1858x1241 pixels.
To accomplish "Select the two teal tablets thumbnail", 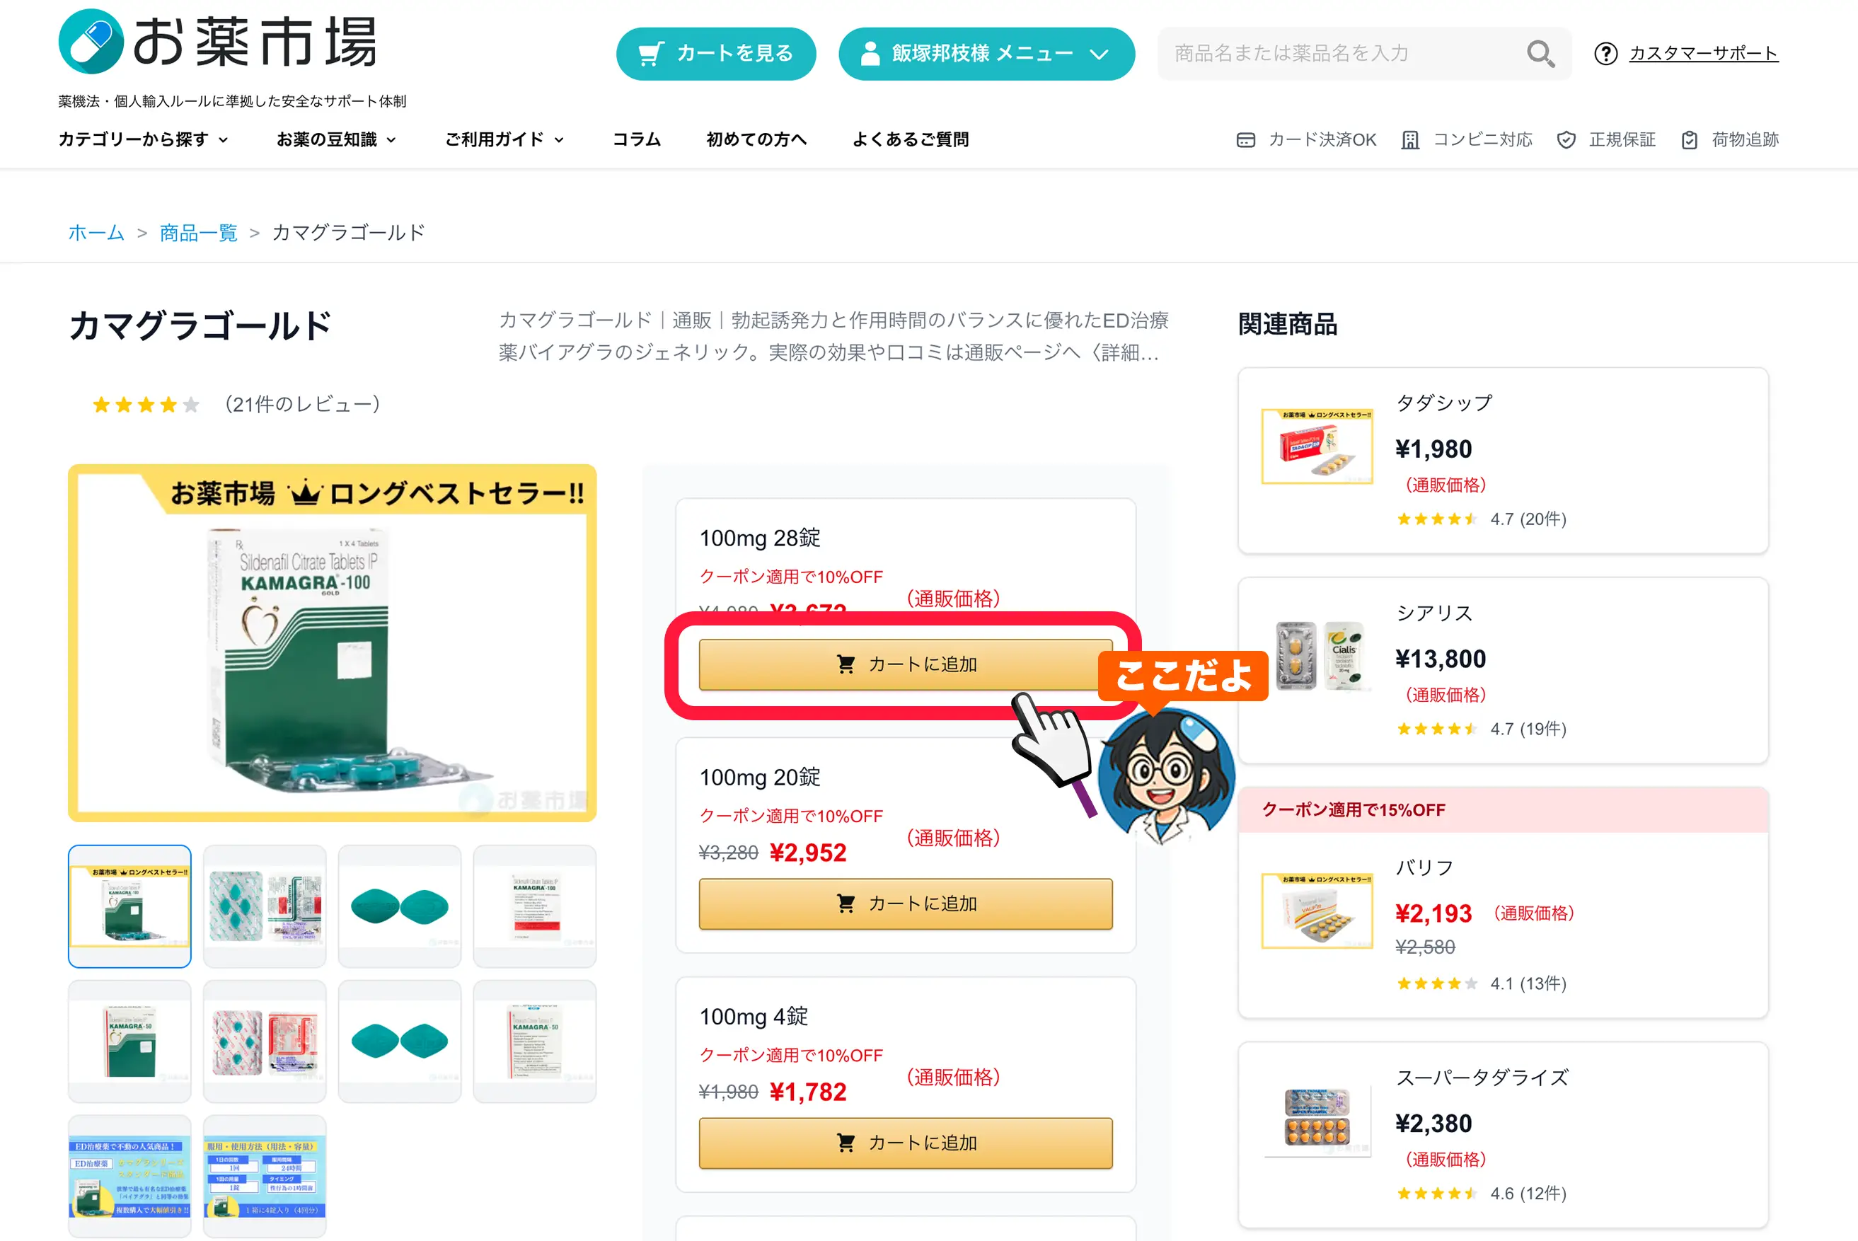I will 400,906.
